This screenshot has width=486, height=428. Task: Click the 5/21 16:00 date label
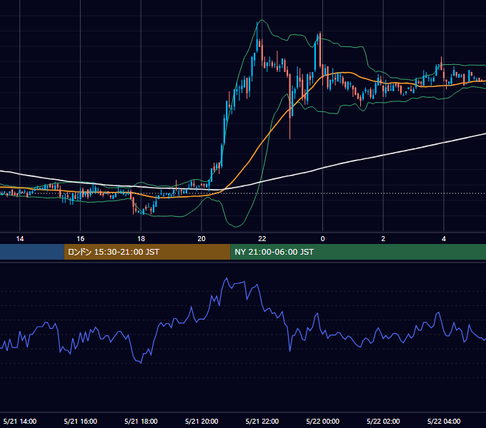[x=80, y=421]
